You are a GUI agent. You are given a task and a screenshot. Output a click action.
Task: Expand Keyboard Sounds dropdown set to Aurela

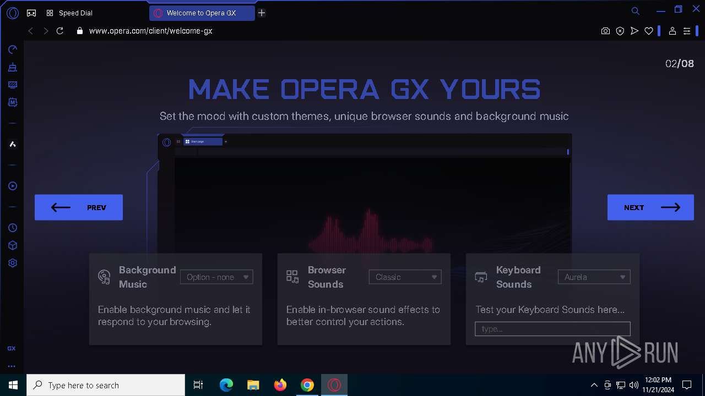pyautogui.click(x=594, y=277)
